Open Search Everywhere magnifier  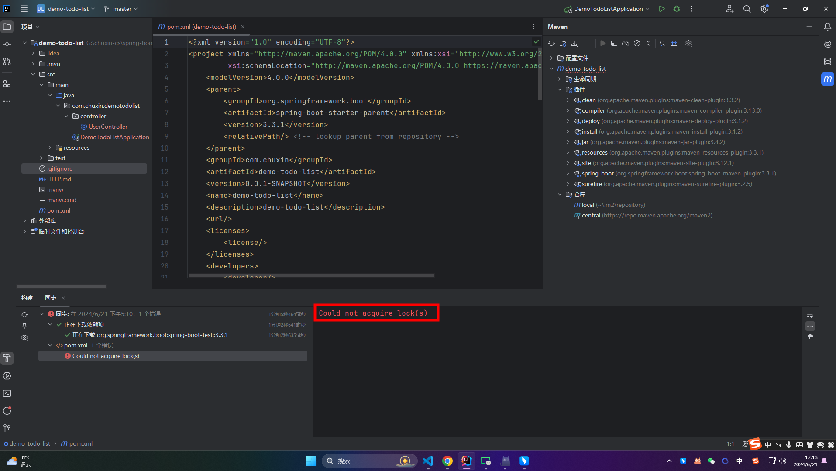(747, 9)
